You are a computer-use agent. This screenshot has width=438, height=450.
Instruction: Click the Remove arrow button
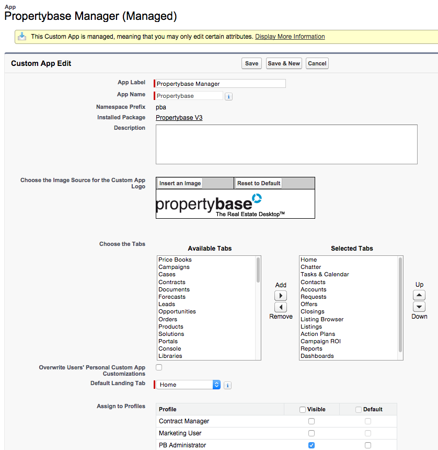point(281,307)
